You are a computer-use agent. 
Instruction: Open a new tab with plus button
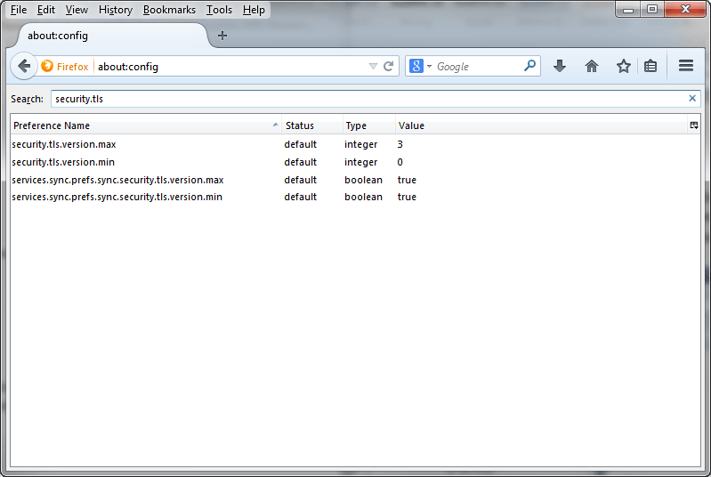coord(222,36)
